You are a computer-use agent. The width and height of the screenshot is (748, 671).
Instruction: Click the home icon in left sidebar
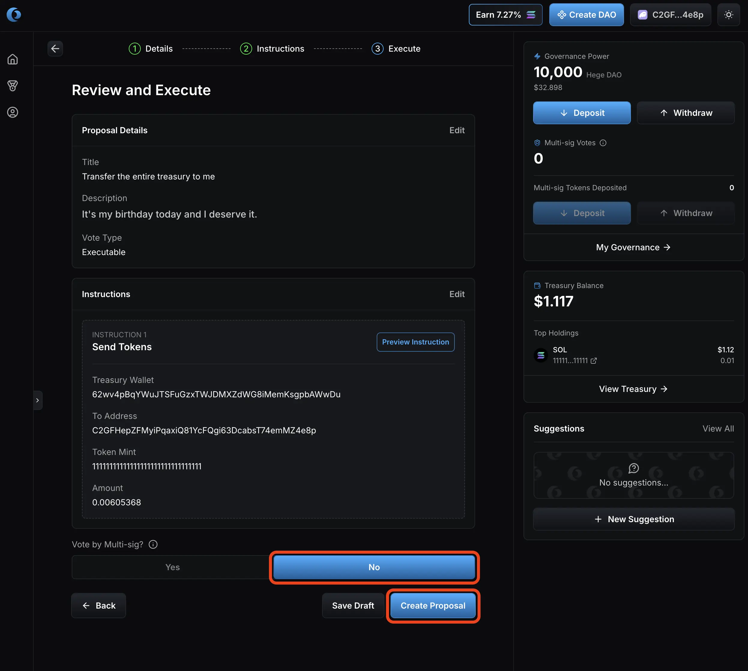(13, 59)
